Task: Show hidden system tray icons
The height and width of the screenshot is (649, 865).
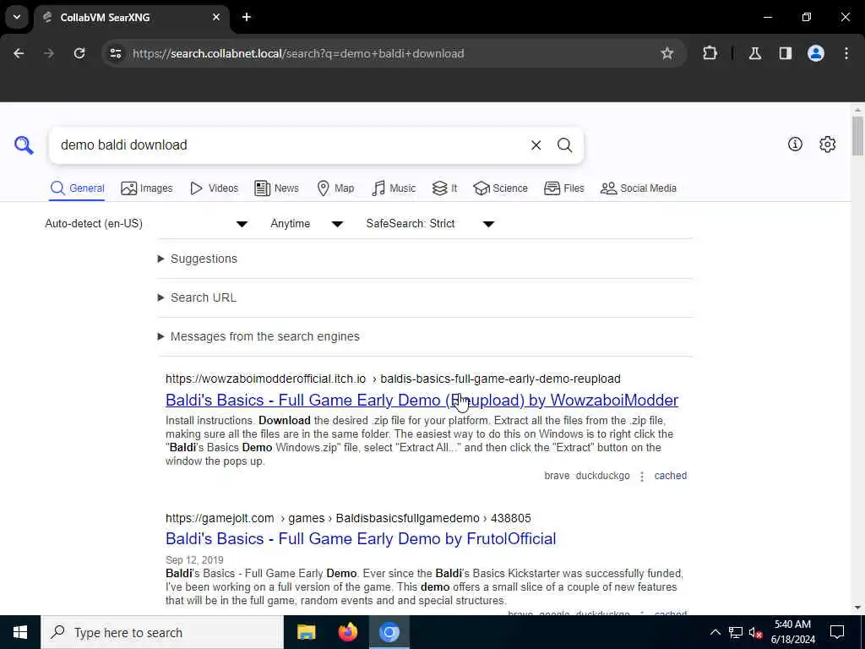Action: (715, 632)
